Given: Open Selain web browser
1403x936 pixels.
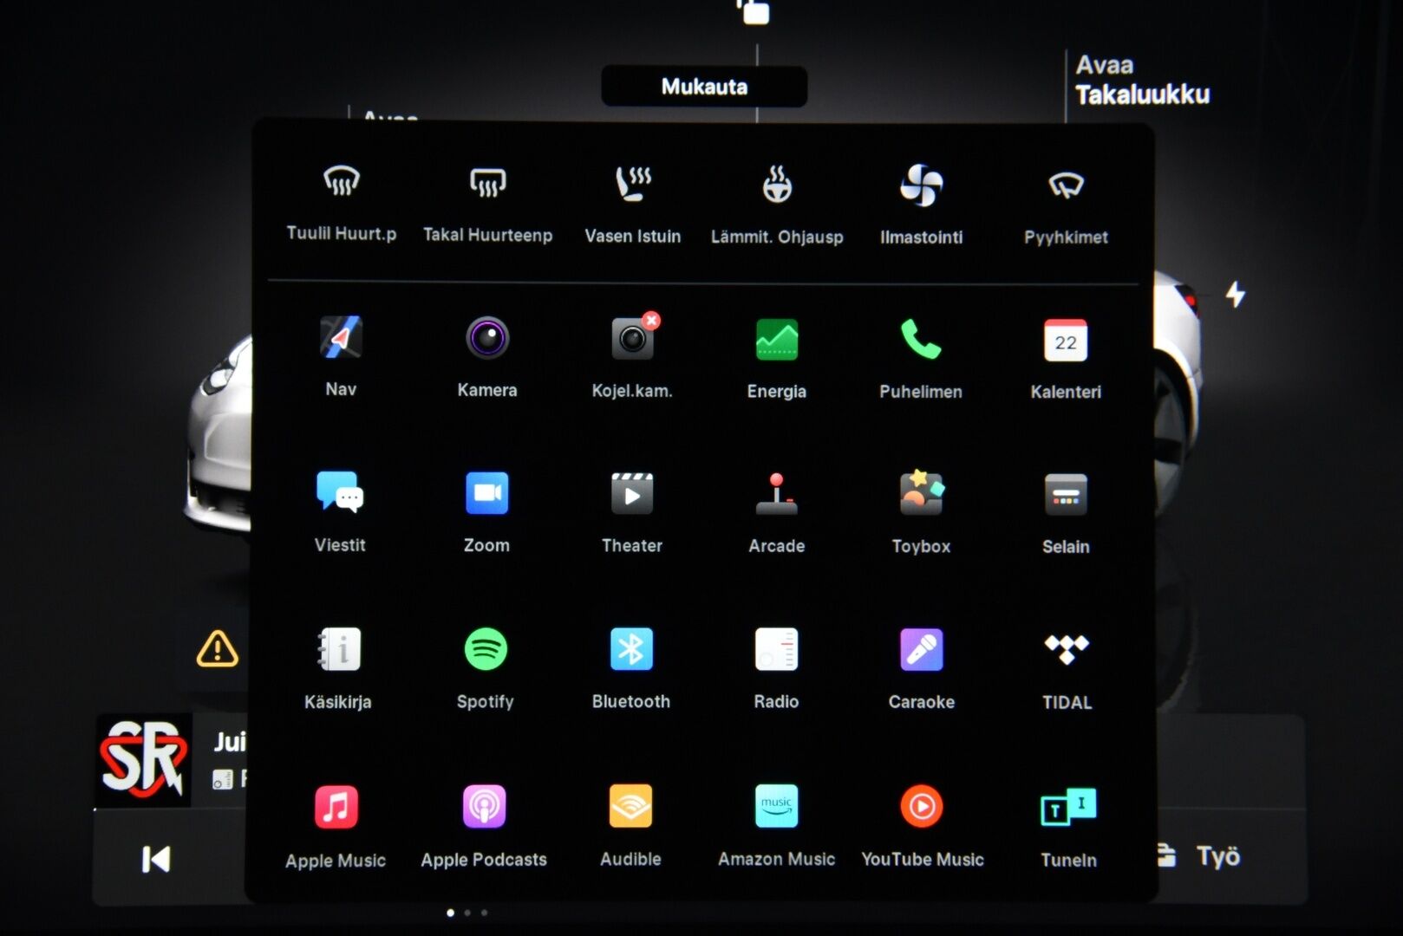Looking at the screenshot, I should coord(1066,514).
